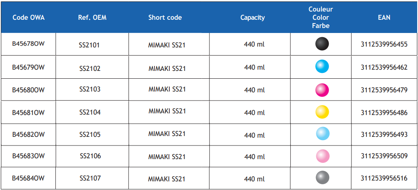Select the Ref. OEM column header
The image size is (418, 190).
pyautogui.click(x=92, y=18)
